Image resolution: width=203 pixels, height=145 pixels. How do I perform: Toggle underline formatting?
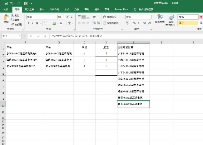click(37, 23)
